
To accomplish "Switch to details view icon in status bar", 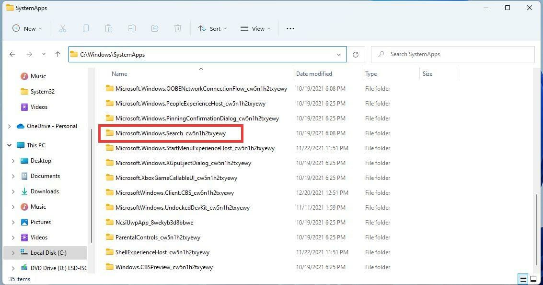I will (523, 279).
